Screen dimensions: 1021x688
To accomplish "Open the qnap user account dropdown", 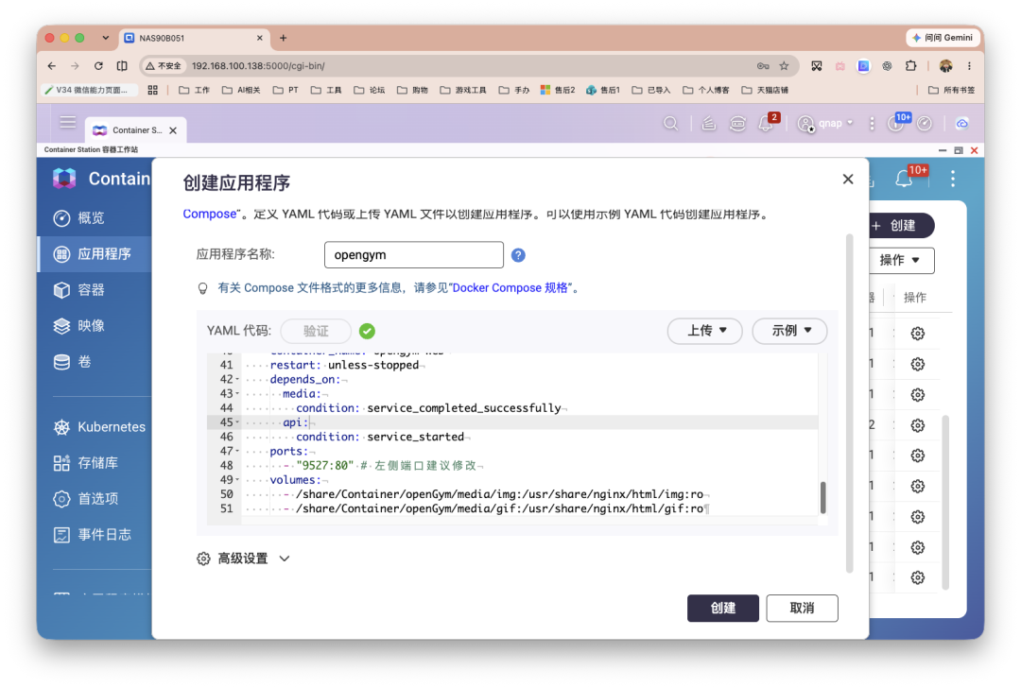I will click(x=824, y=123).
